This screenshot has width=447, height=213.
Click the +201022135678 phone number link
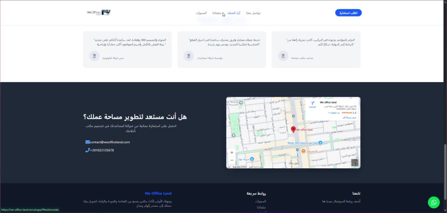(102, 150)
